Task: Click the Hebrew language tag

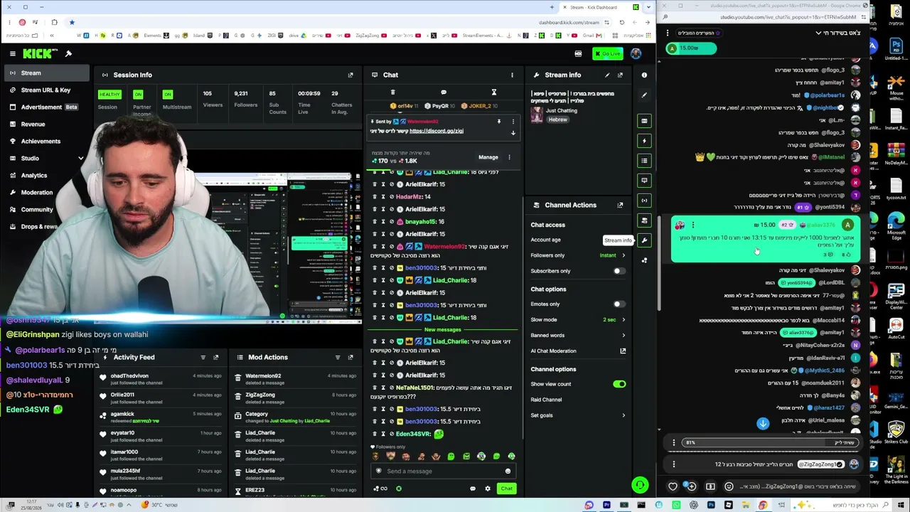Action: click(x=557, y=119)
